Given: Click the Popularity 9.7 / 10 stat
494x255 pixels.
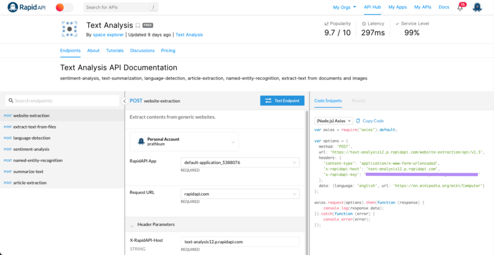Looking at the screenshot, I should [337, 28].
